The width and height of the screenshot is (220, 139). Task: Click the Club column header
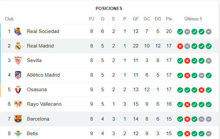click(x=9, y=19)
